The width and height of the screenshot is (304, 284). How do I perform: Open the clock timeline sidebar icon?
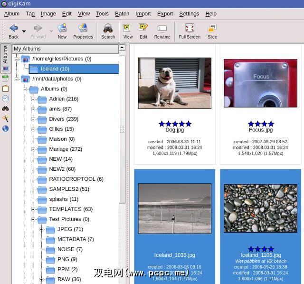point(5,98)
